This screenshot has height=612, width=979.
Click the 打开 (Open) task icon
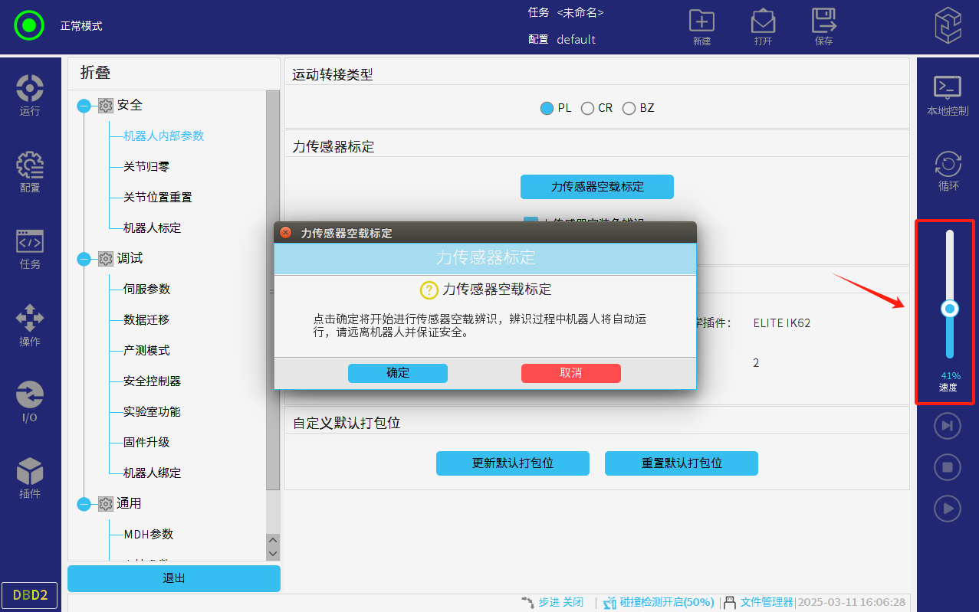(762, 21)
